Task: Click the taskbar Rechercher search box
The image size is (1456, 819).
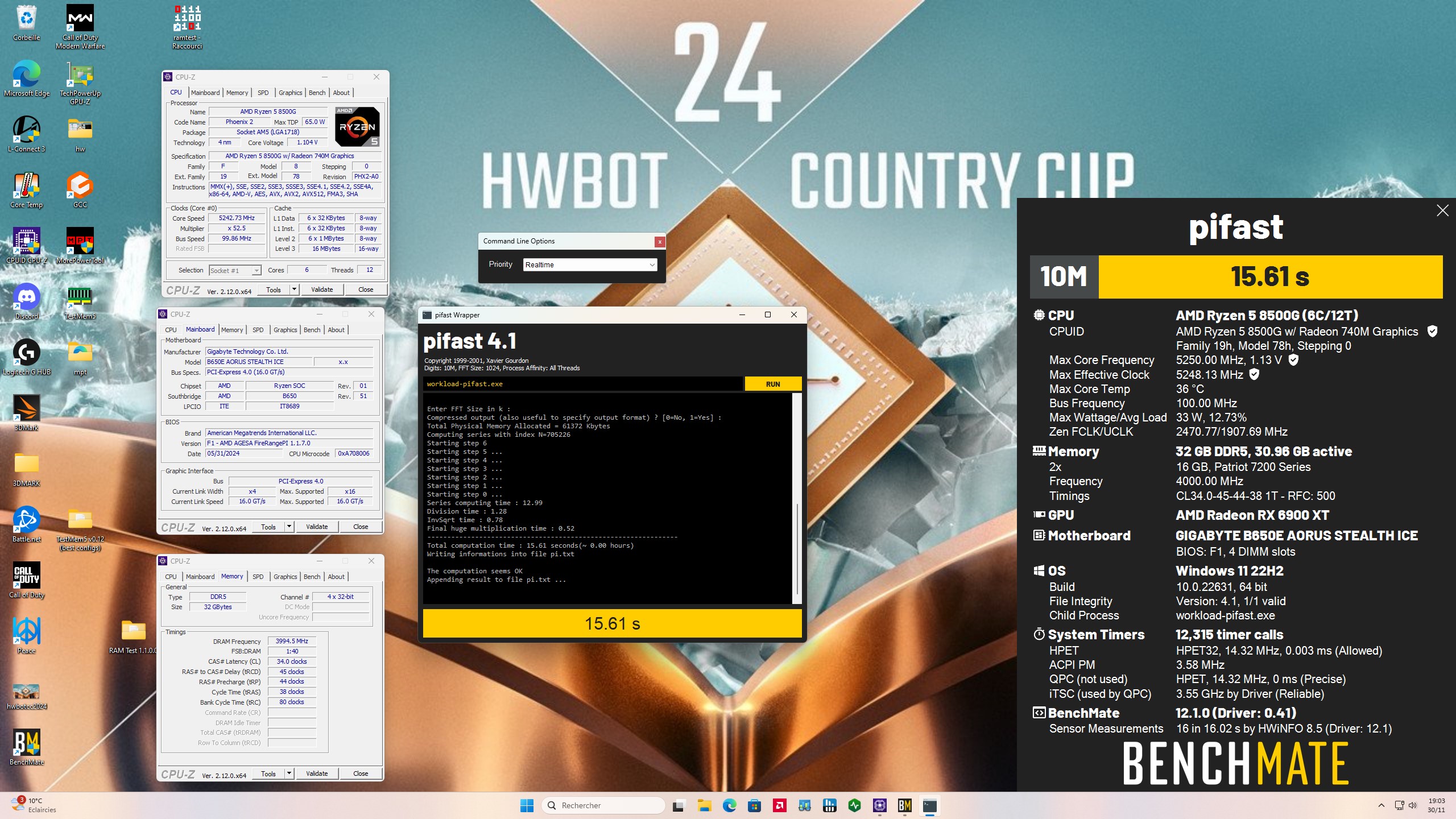Action: (x=603, y=805)
